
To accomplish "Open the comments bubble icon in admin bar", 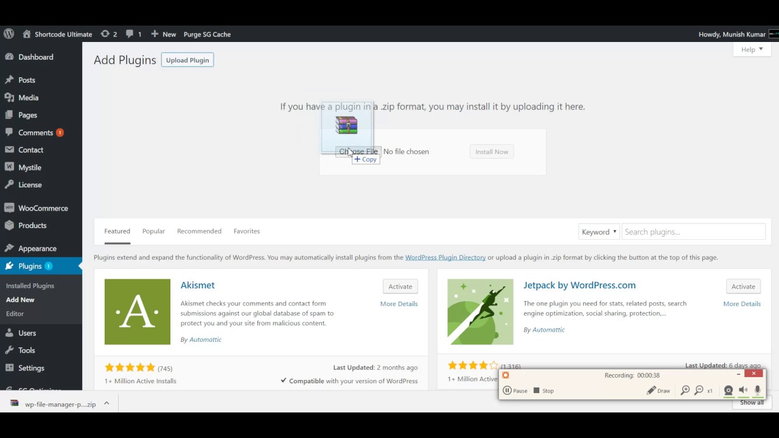I will [130, 34].
